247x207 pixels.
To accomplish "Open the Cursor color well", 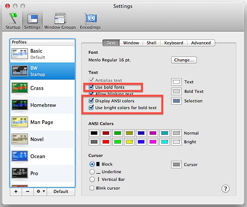I will (176, 165).
